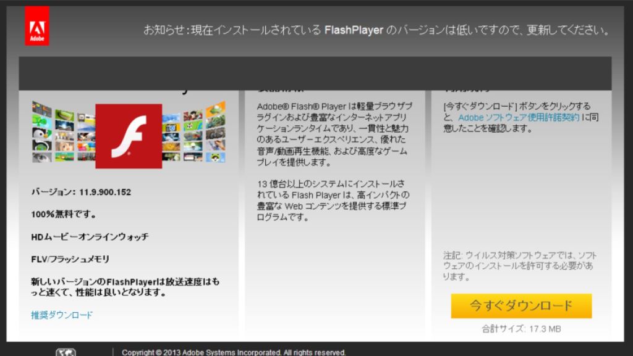
Task: Click the thumbnail collage left of Flash logo
Action: click(x=64, y=132)
